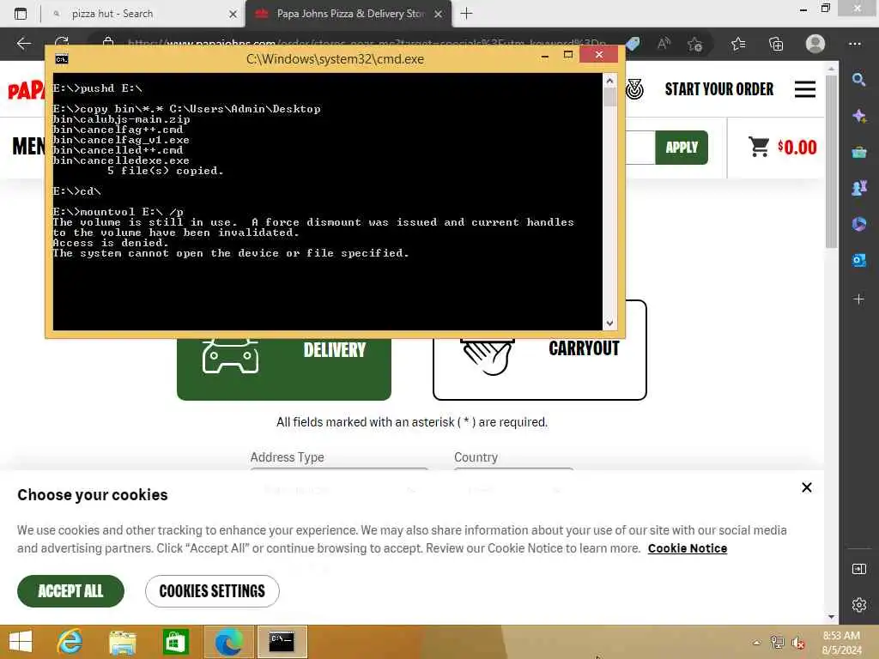
Task: Click START YOUR ORDER link
Action: tap(718, 89)
